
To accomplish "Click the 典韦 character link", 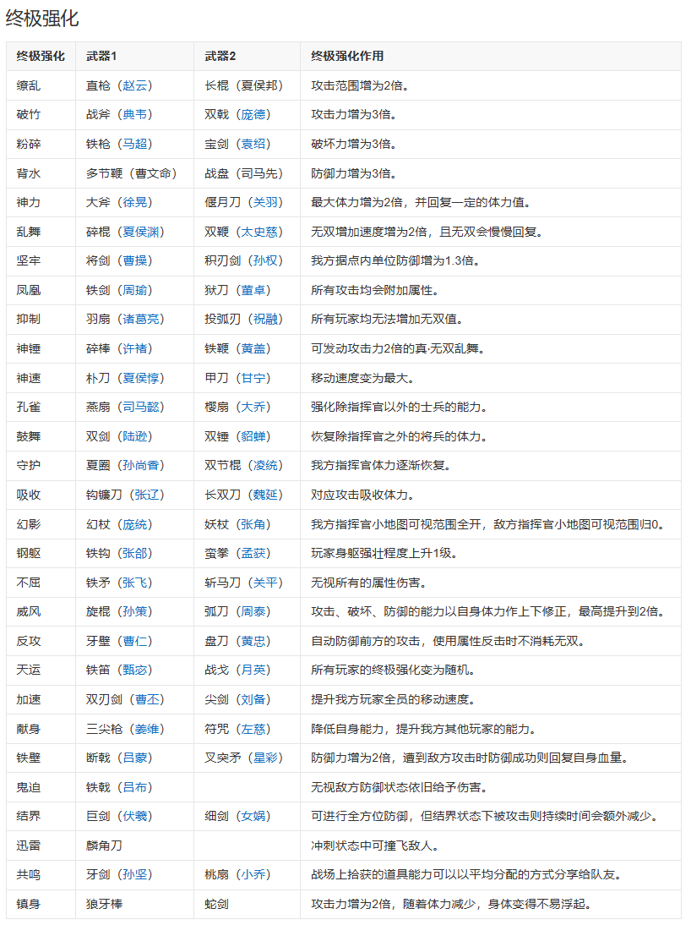I will tap(135, 114).
